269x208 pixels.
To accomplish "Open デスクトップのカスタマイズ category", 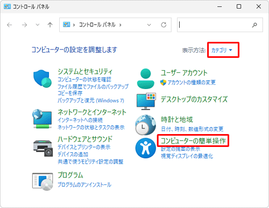I will 194,99.
